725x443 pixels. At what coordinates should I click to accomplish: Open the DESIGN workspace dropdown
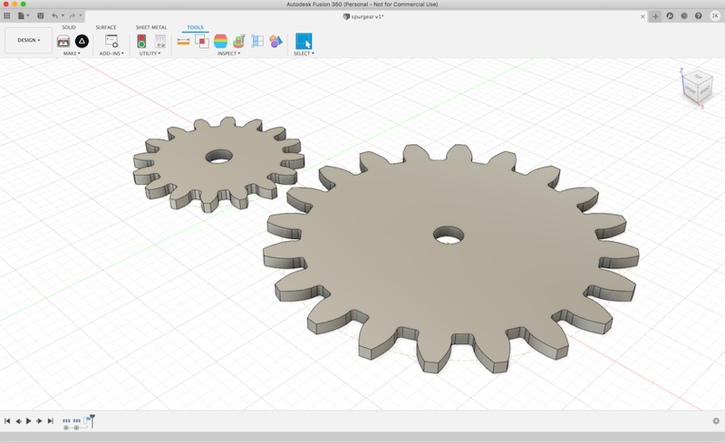tap(29, 40)
